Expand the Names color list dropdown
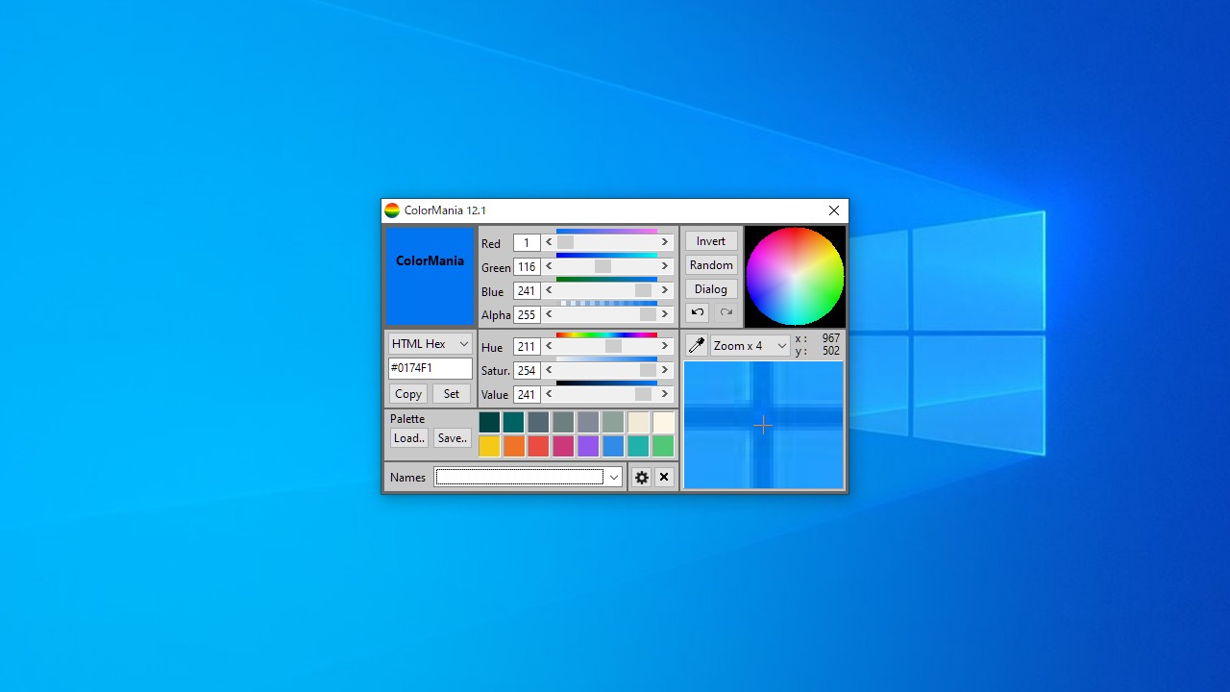Viewport: 1230px width, 692px height. 613,477
